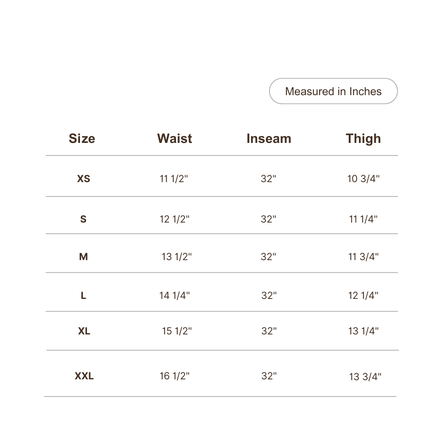Select the M thigh value 11 3/4"

[363, 256]
